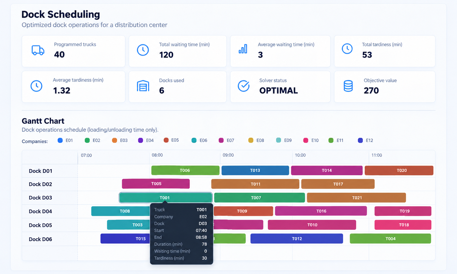Click the T017 bar on Dock D02
457x274 pixels.
tap(338, 184)
